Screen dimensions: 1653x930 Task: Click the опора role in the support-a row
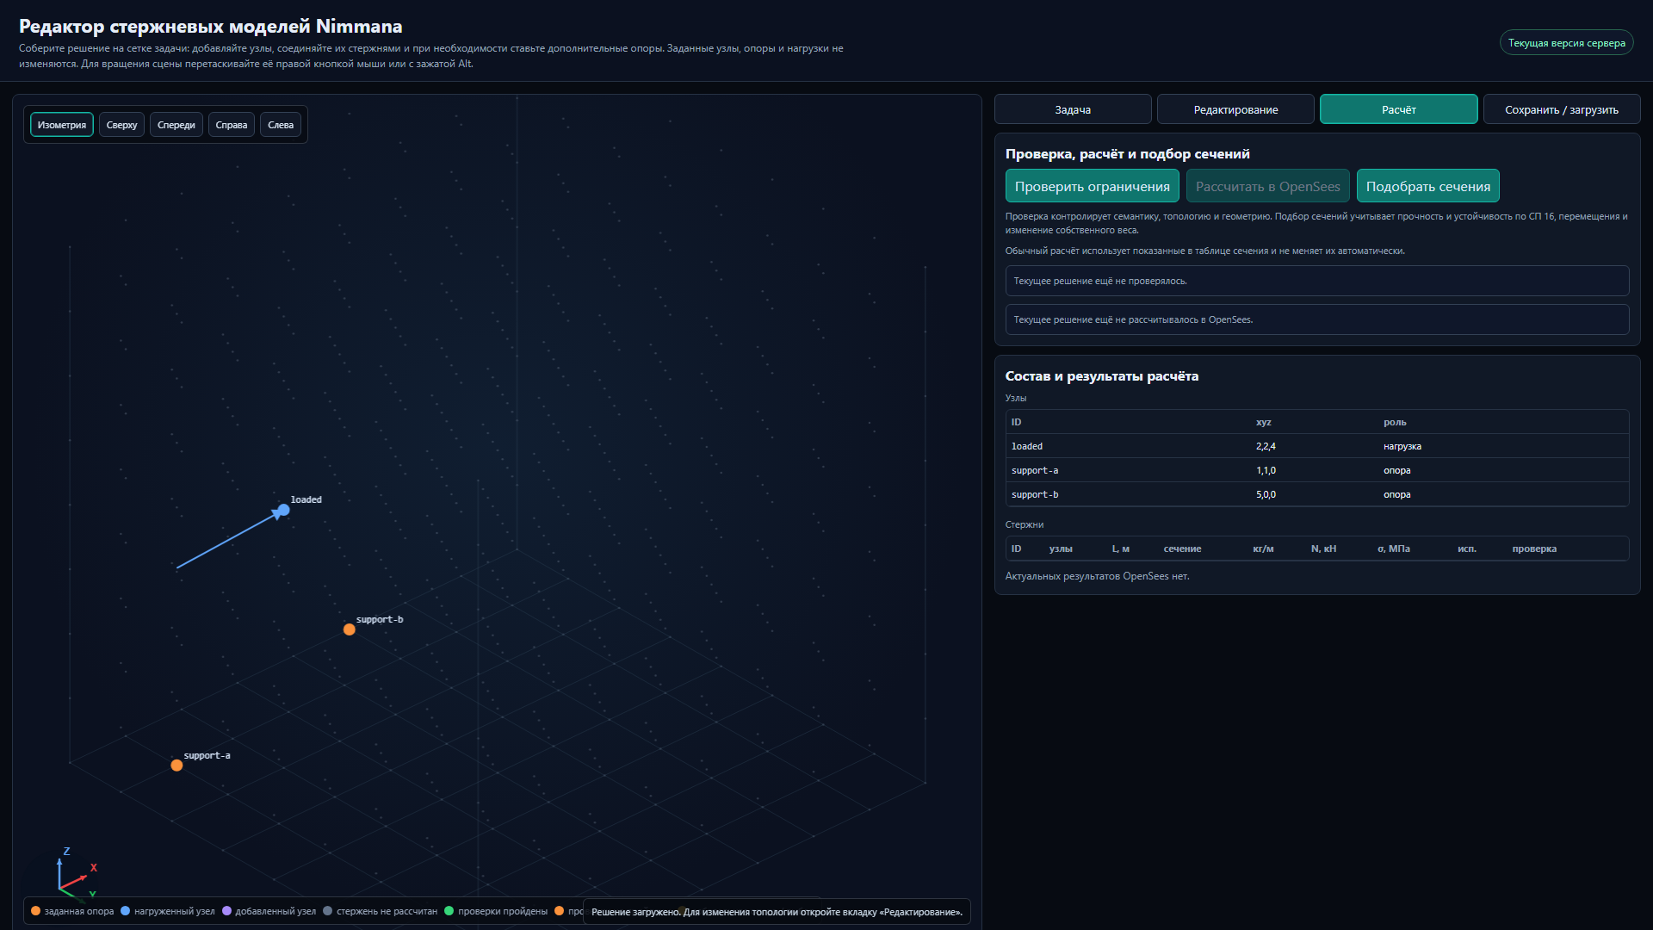[1397, 470]
